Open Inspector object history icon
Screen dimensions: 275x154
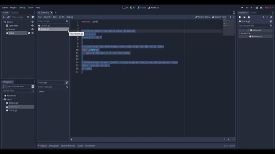pyautogui.click(x=271, y=17)
